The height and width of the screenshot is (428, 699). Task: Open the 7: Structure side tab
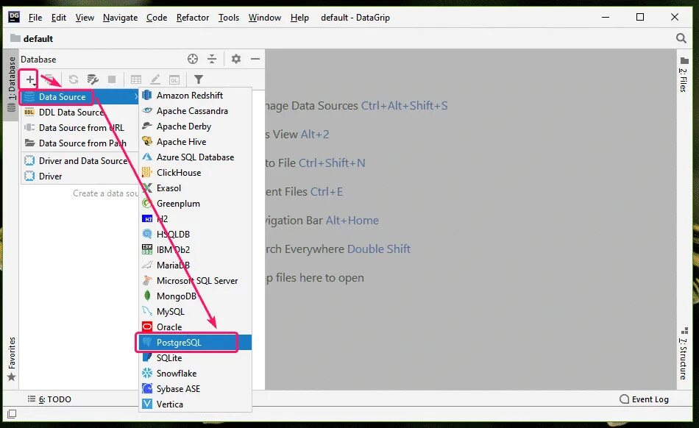tap(684, 354)
